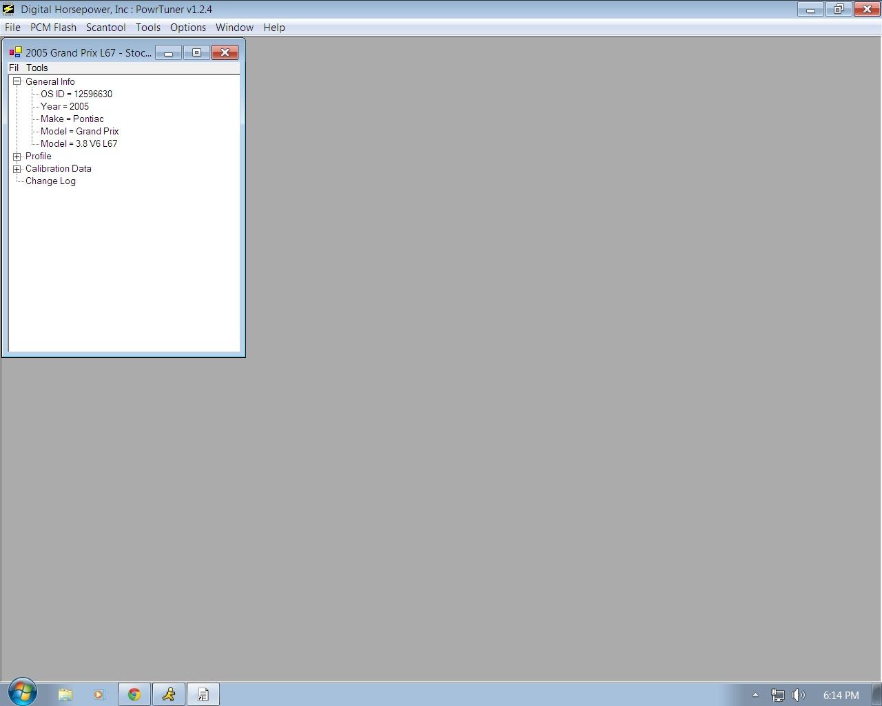Open the main Tools menu
Viewport: 882px width, 706px height.
click(147, 28)
